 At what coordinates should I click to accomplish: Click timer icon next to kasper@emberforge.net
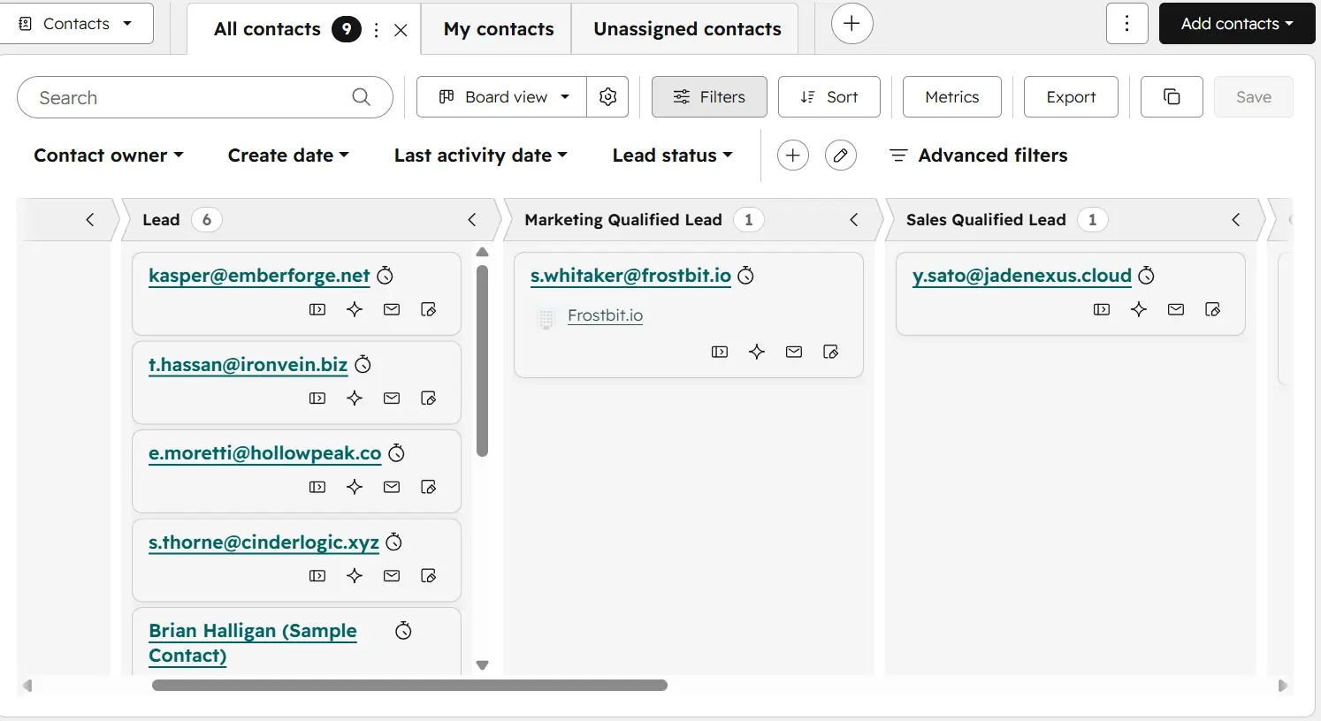coord(386,276)
